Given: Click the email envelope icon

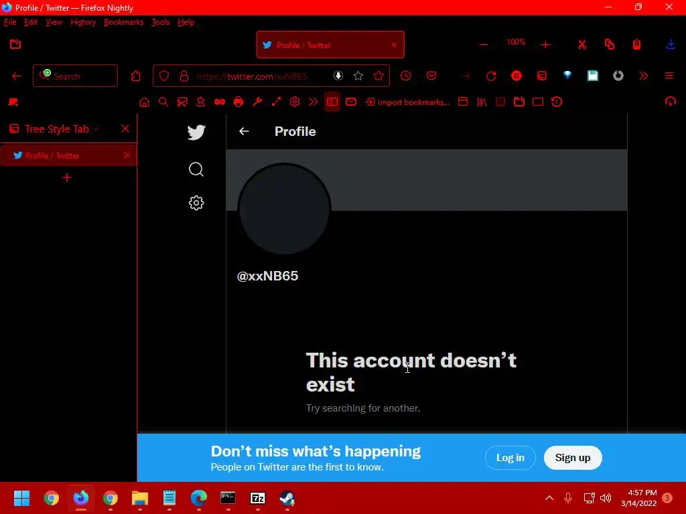Looking at the screenshot, I should (351, 102).
